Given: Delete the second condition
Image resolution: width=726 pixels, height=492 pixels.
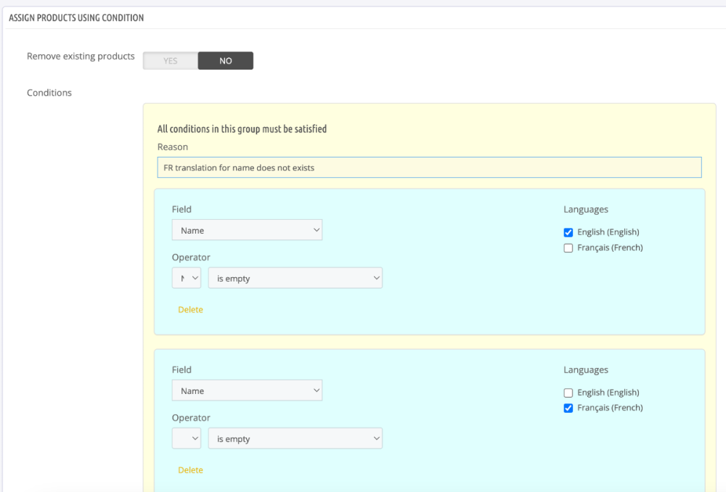Looking at the screenshot, I should tap(190, 470).
